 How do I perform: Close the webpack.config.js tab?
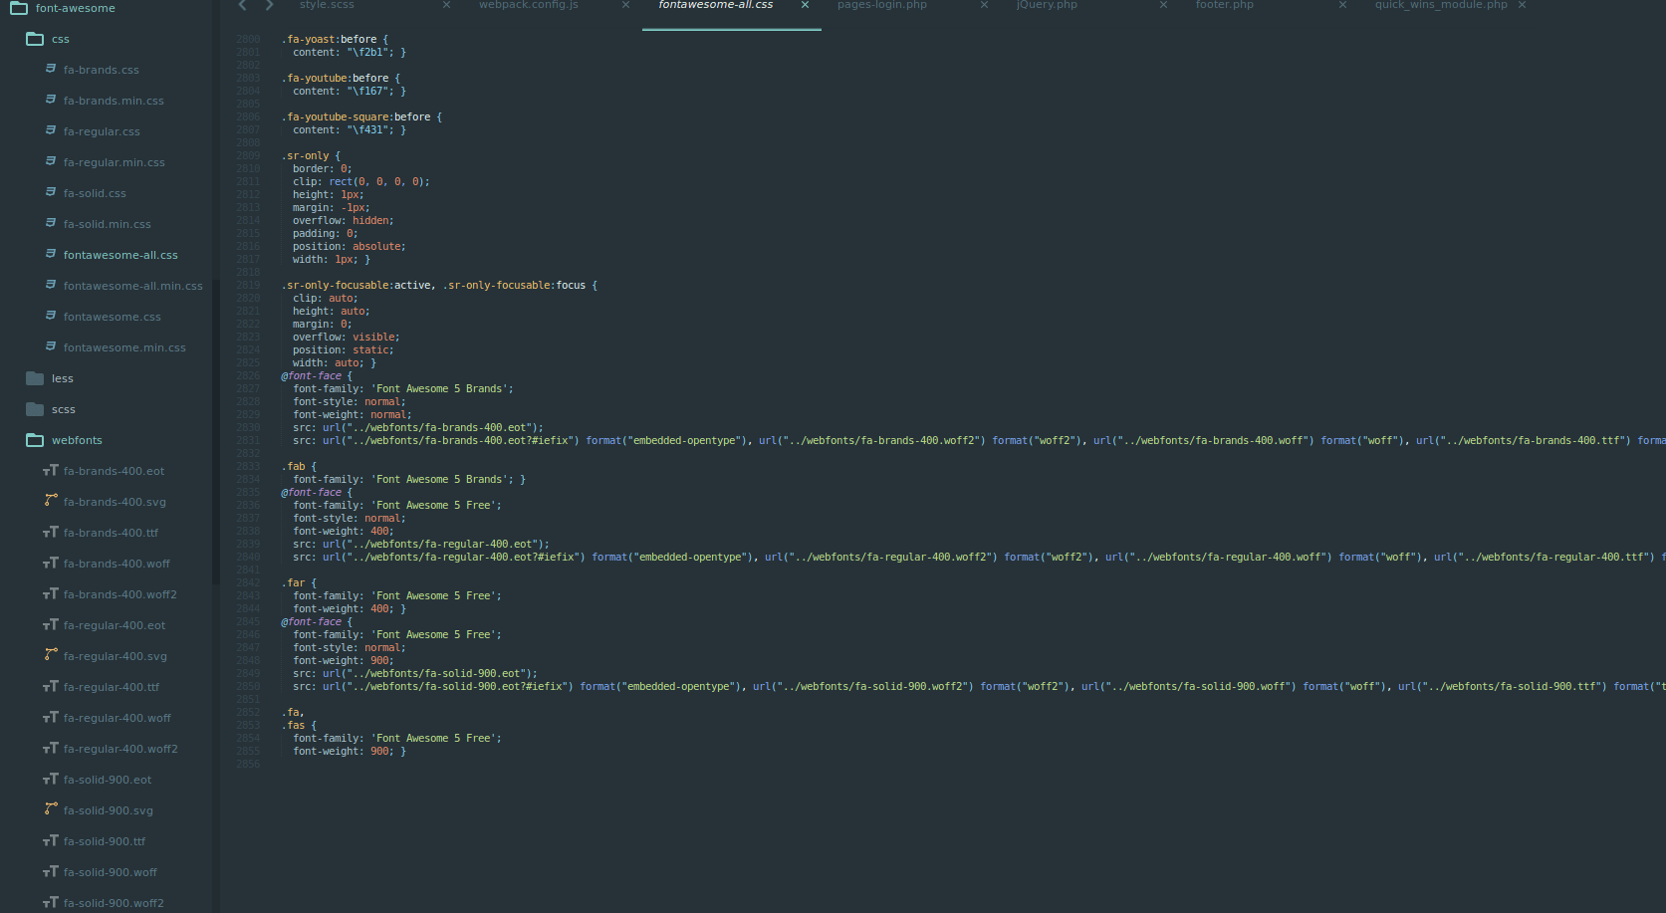pos(624,5)
